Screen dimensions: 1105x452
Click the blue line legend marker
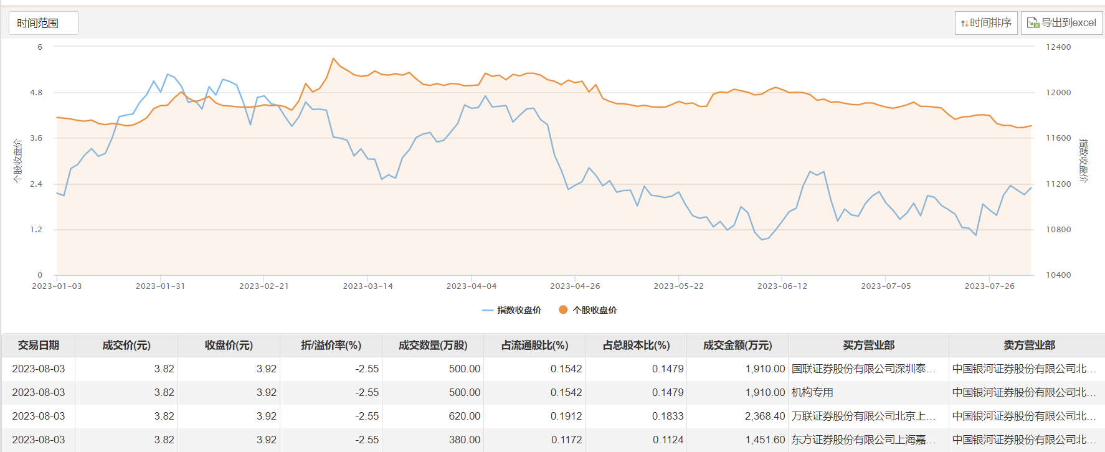pos(488,310)
